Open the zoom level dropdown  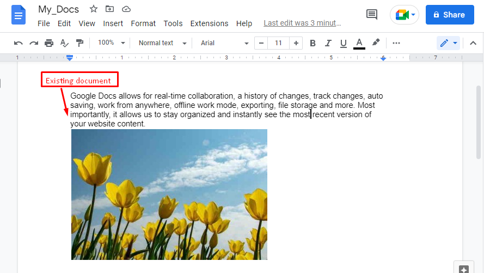coord(112,43)
